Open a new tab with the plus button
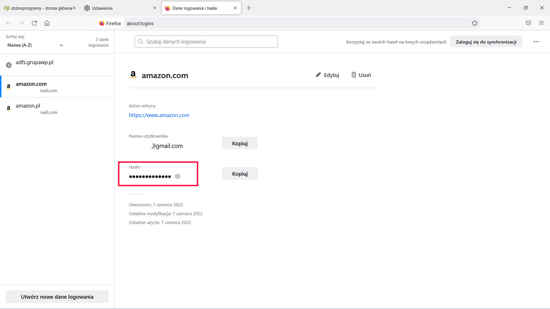This screenshot has width=550, height=309. pyautogui.click(x=249, y=8)
